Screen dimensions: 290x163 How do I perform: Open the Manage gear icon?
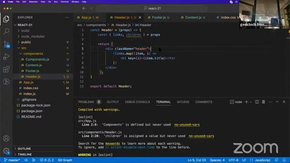[x=6, y=151]
